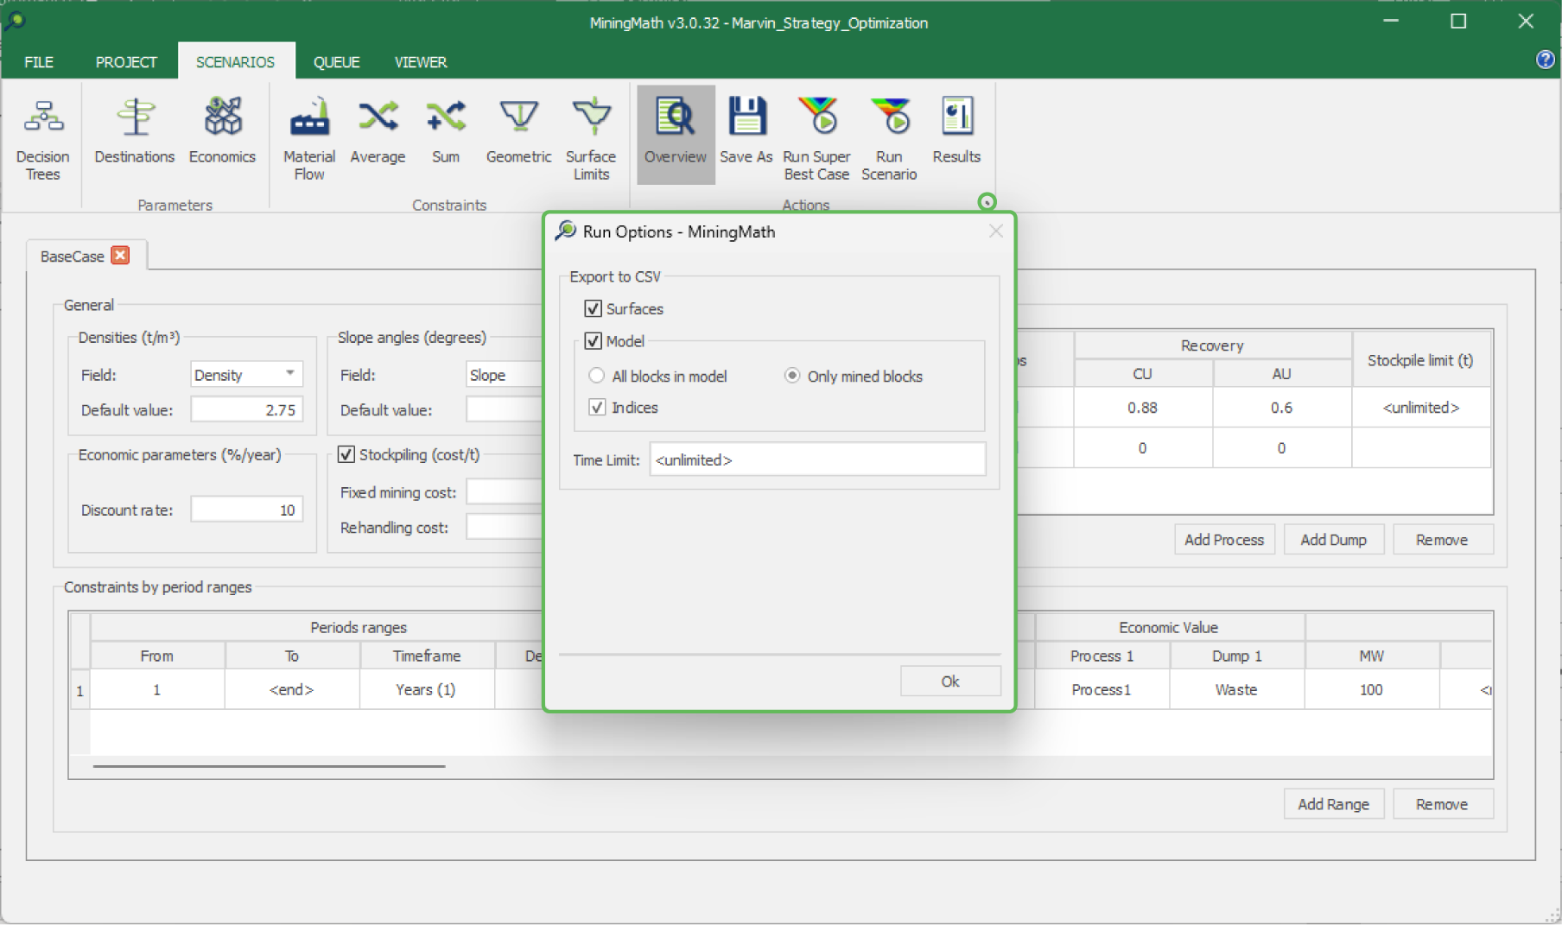Switch to the QUEUE ribbon tab

coord(336,62)
